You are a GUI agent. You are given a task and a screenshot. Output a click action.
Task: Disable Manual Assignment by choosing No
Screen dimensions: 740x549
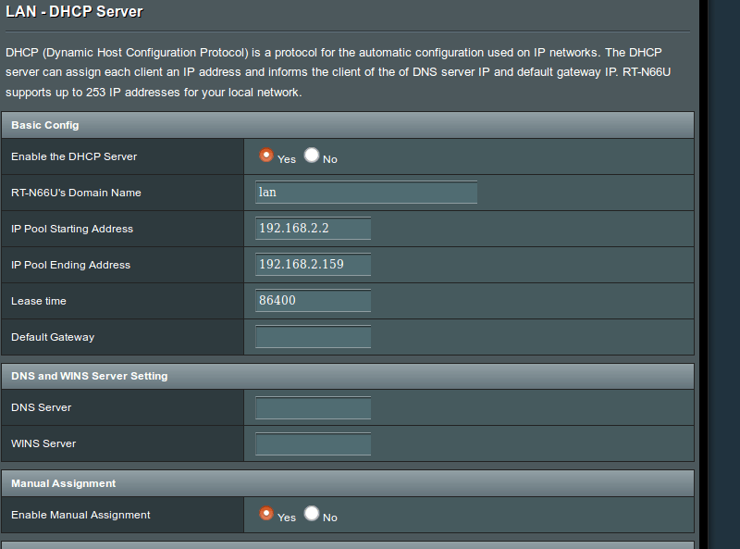point(312,513)
